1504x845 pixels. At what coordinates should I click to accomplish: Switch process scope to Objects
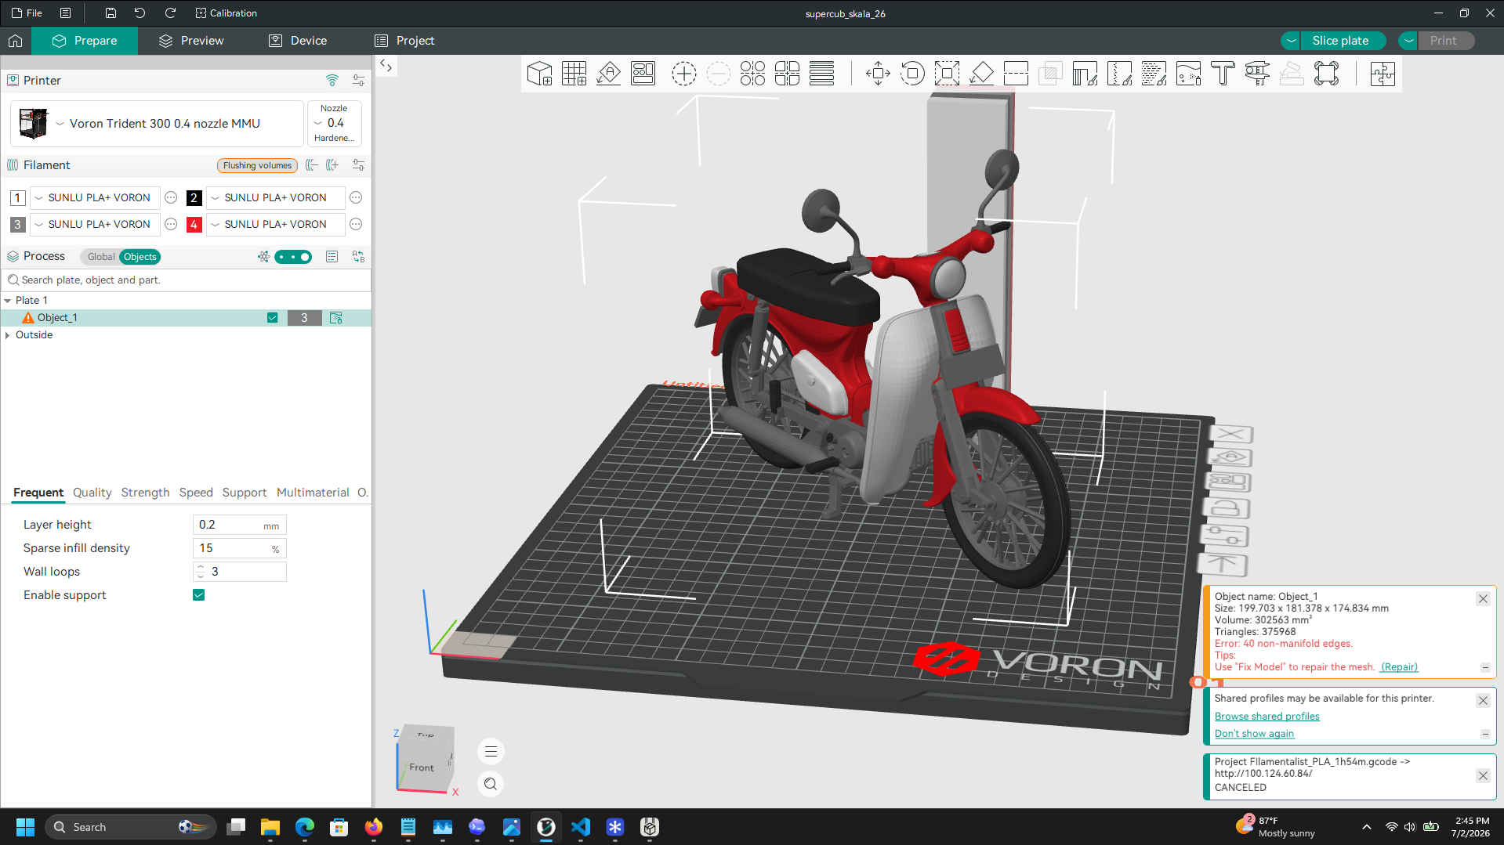[140, 257]
